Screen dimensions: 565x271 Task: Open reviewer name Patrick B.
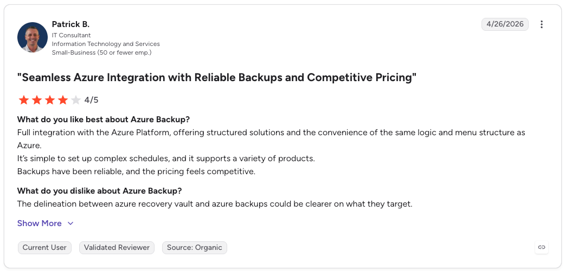click(70, 24)
